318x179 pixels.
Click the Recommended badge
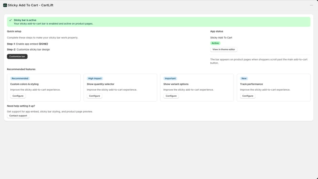click(20, 78)
